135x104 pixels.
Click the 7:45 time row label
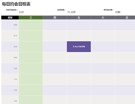tap(15, 101)
